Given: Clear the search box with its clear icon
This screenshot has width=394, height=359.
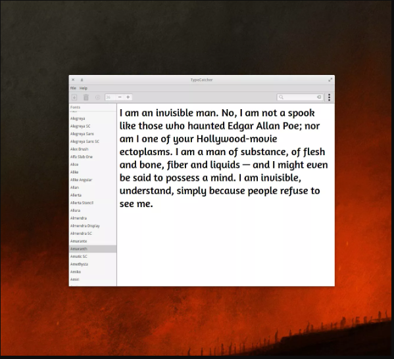Looking at the screenshot, I should (319, 97).
